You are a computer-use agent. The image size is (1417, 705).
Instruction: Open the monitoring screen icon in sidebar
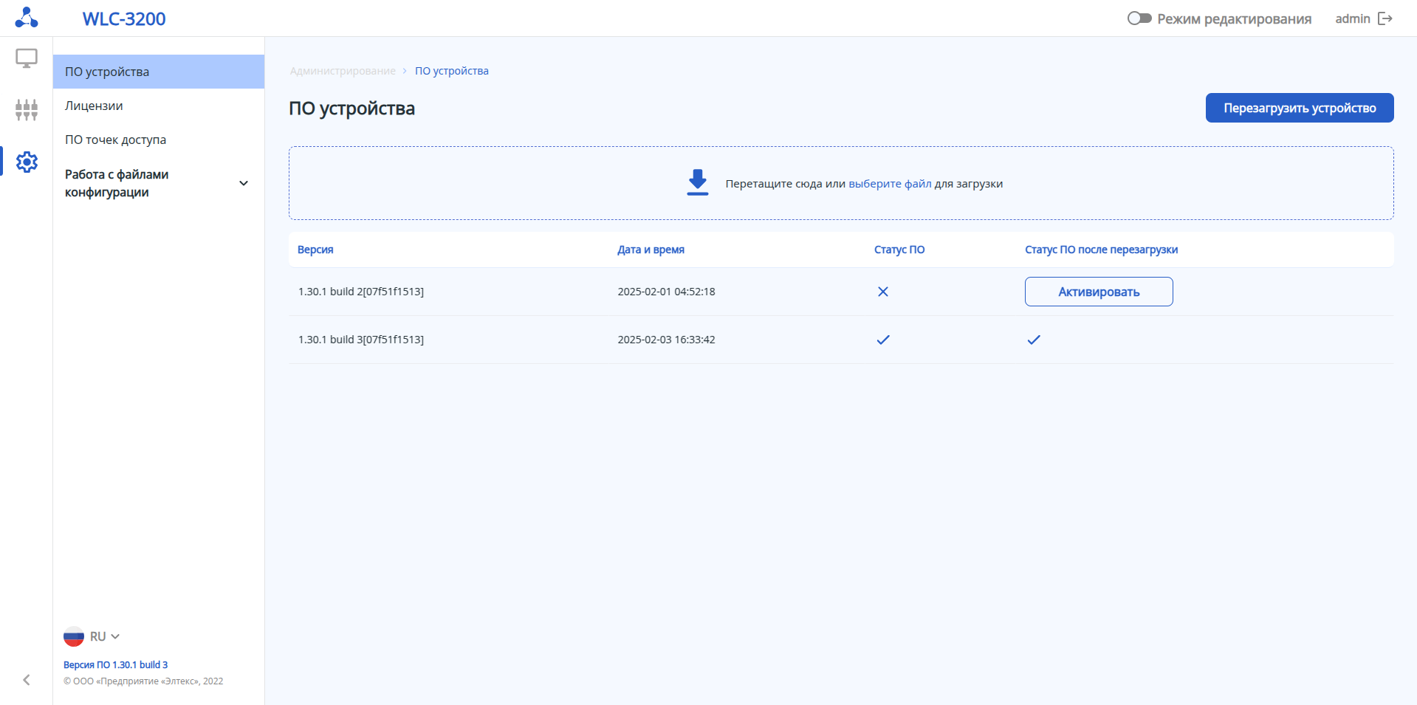[27, 58]
